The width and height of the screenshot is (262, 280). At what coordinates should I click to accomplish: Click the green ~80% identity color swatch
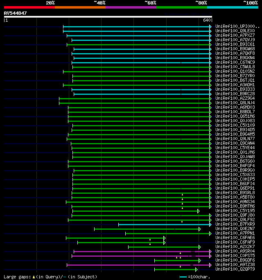182,7
